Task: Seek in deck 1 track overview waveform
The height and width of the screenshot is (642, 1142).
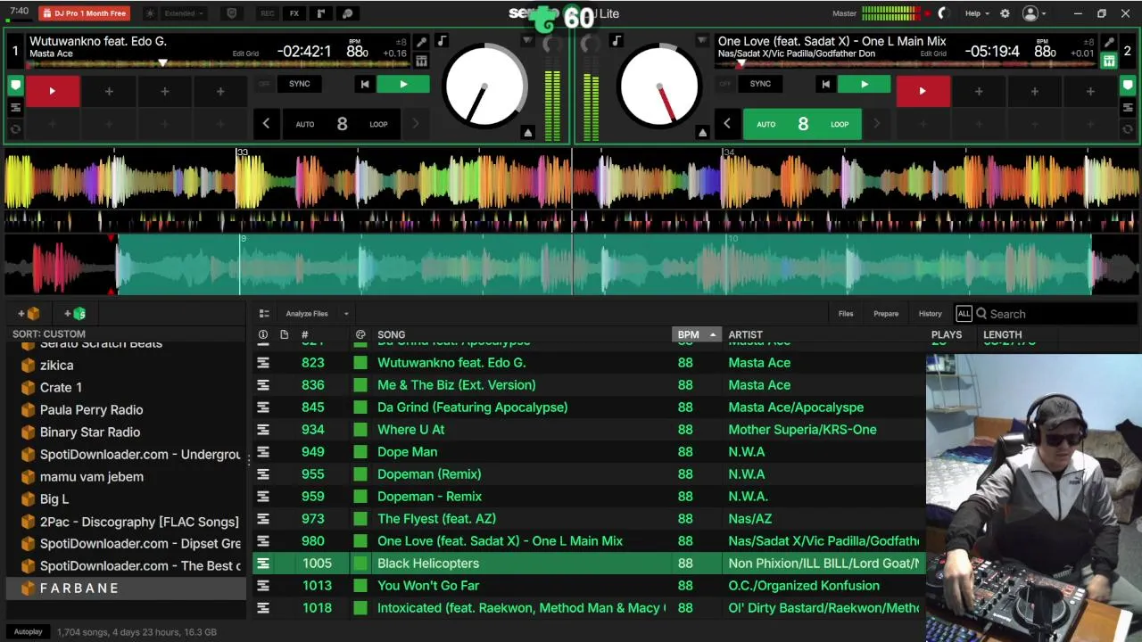Action: pyautogui.click(x=218, y=63)
